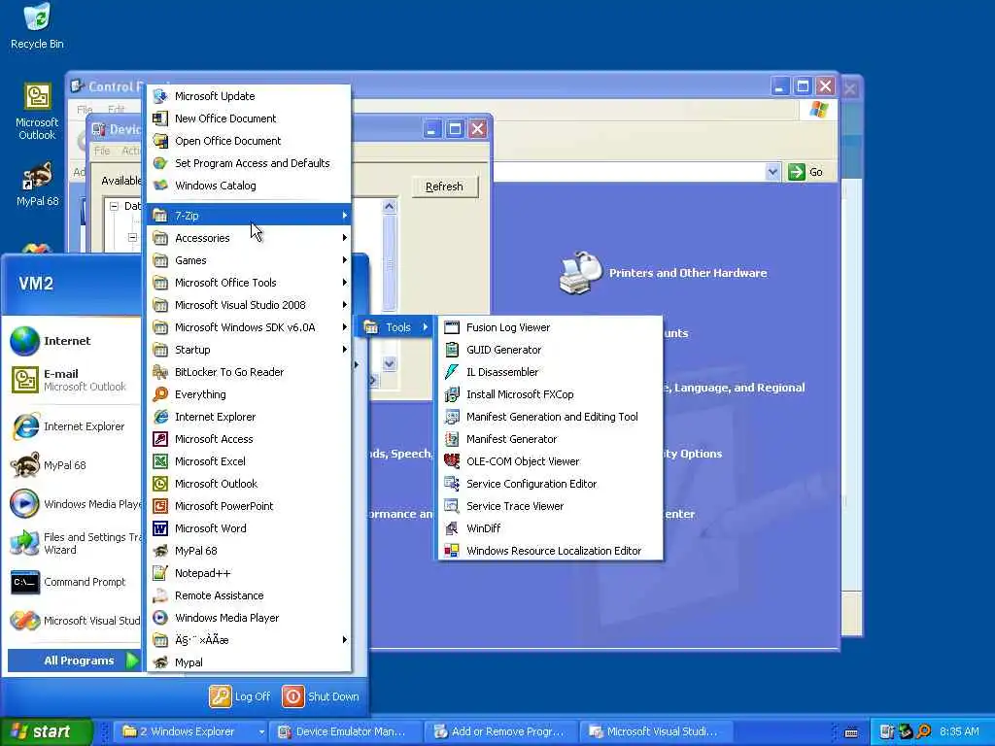The width and height of the screenshot is (995, 746).
Task: Click the Internet pinned item in Start menu
Action: pos(72,341)
